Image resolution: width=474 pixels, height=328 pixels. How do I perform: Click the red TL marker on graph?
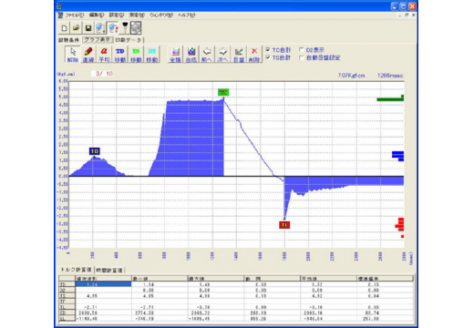(284, 225)
